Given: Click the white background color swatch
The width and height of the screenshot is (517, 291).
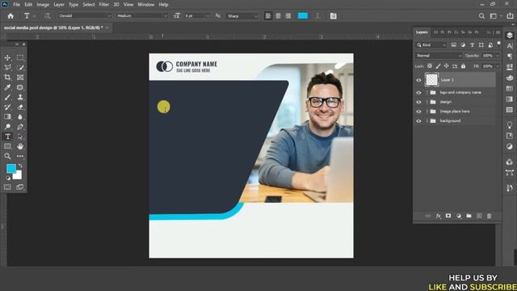Looking at the screenshot, I should coord(18,176).
